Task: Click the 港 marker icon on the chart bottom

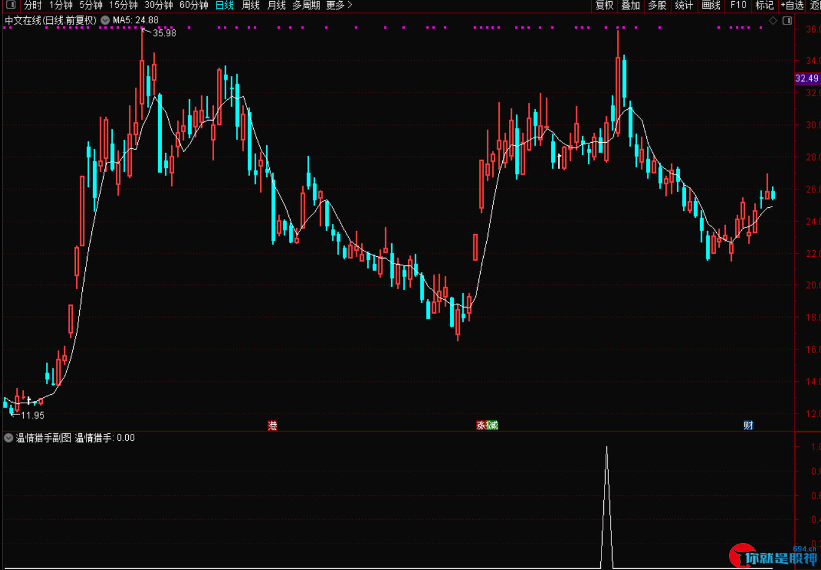Action: point(273,425)
